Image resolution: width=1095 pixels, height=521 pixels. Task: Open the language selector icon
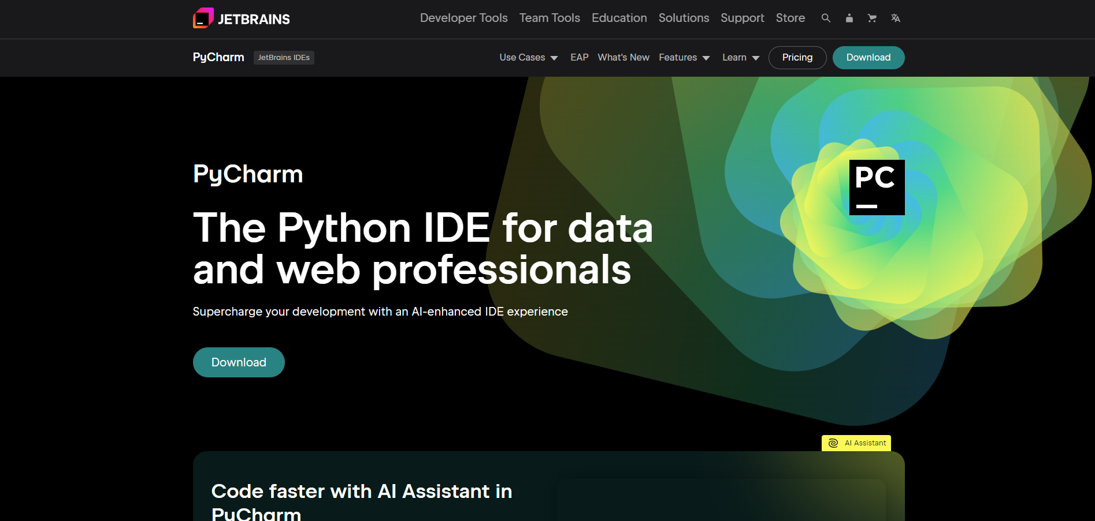(x=896, y=18)
